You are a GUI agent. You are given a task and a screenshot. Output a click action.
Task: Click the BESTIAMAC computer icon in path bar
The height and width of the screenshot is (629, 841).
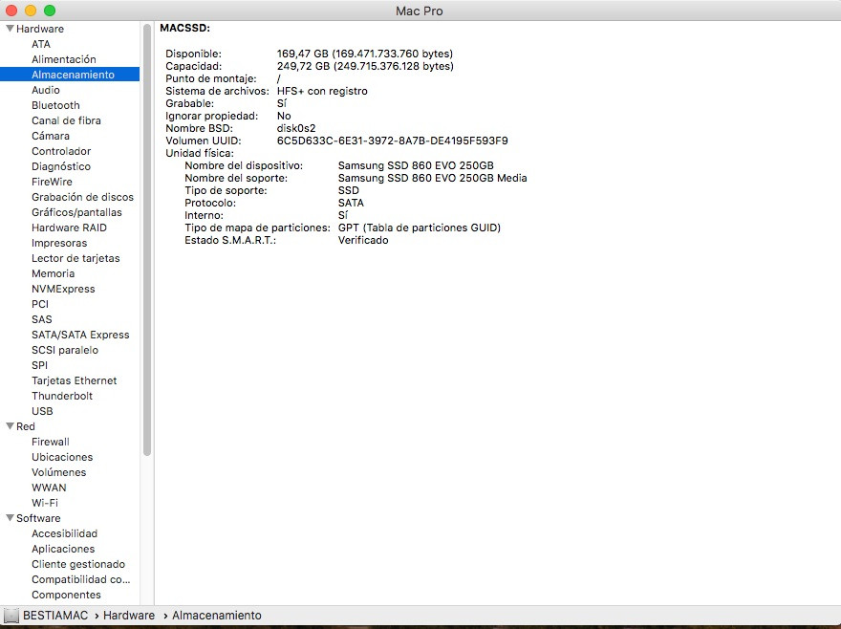coord(11,616)
